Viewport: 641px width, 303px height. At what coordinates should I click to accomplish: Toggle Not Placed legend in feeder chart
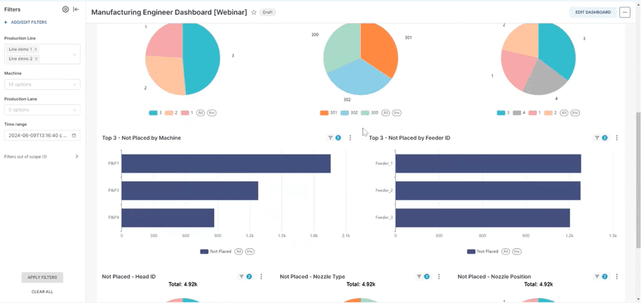coord(483,252)
